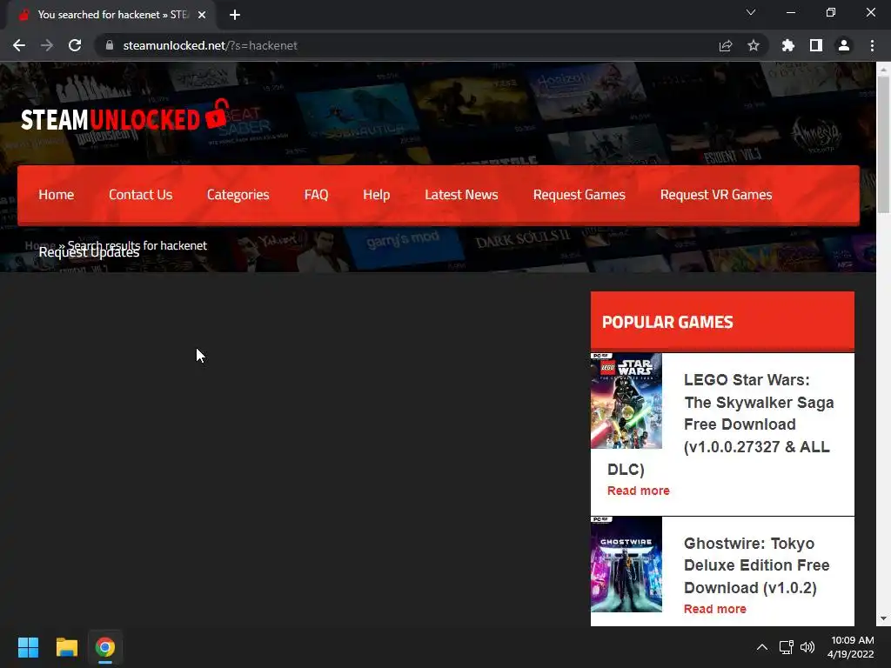
Task: Open the Help page
Action: [376, 195]
